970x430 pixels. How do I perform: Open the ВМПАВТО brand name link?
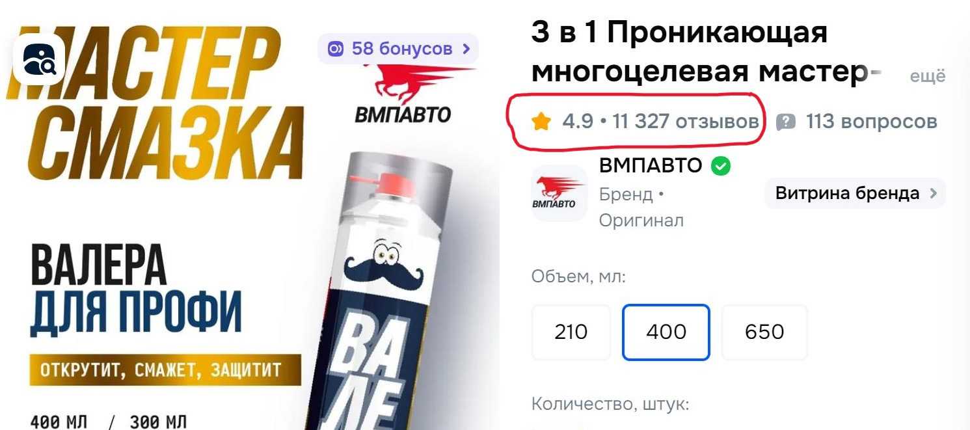(x=651, y=166)
